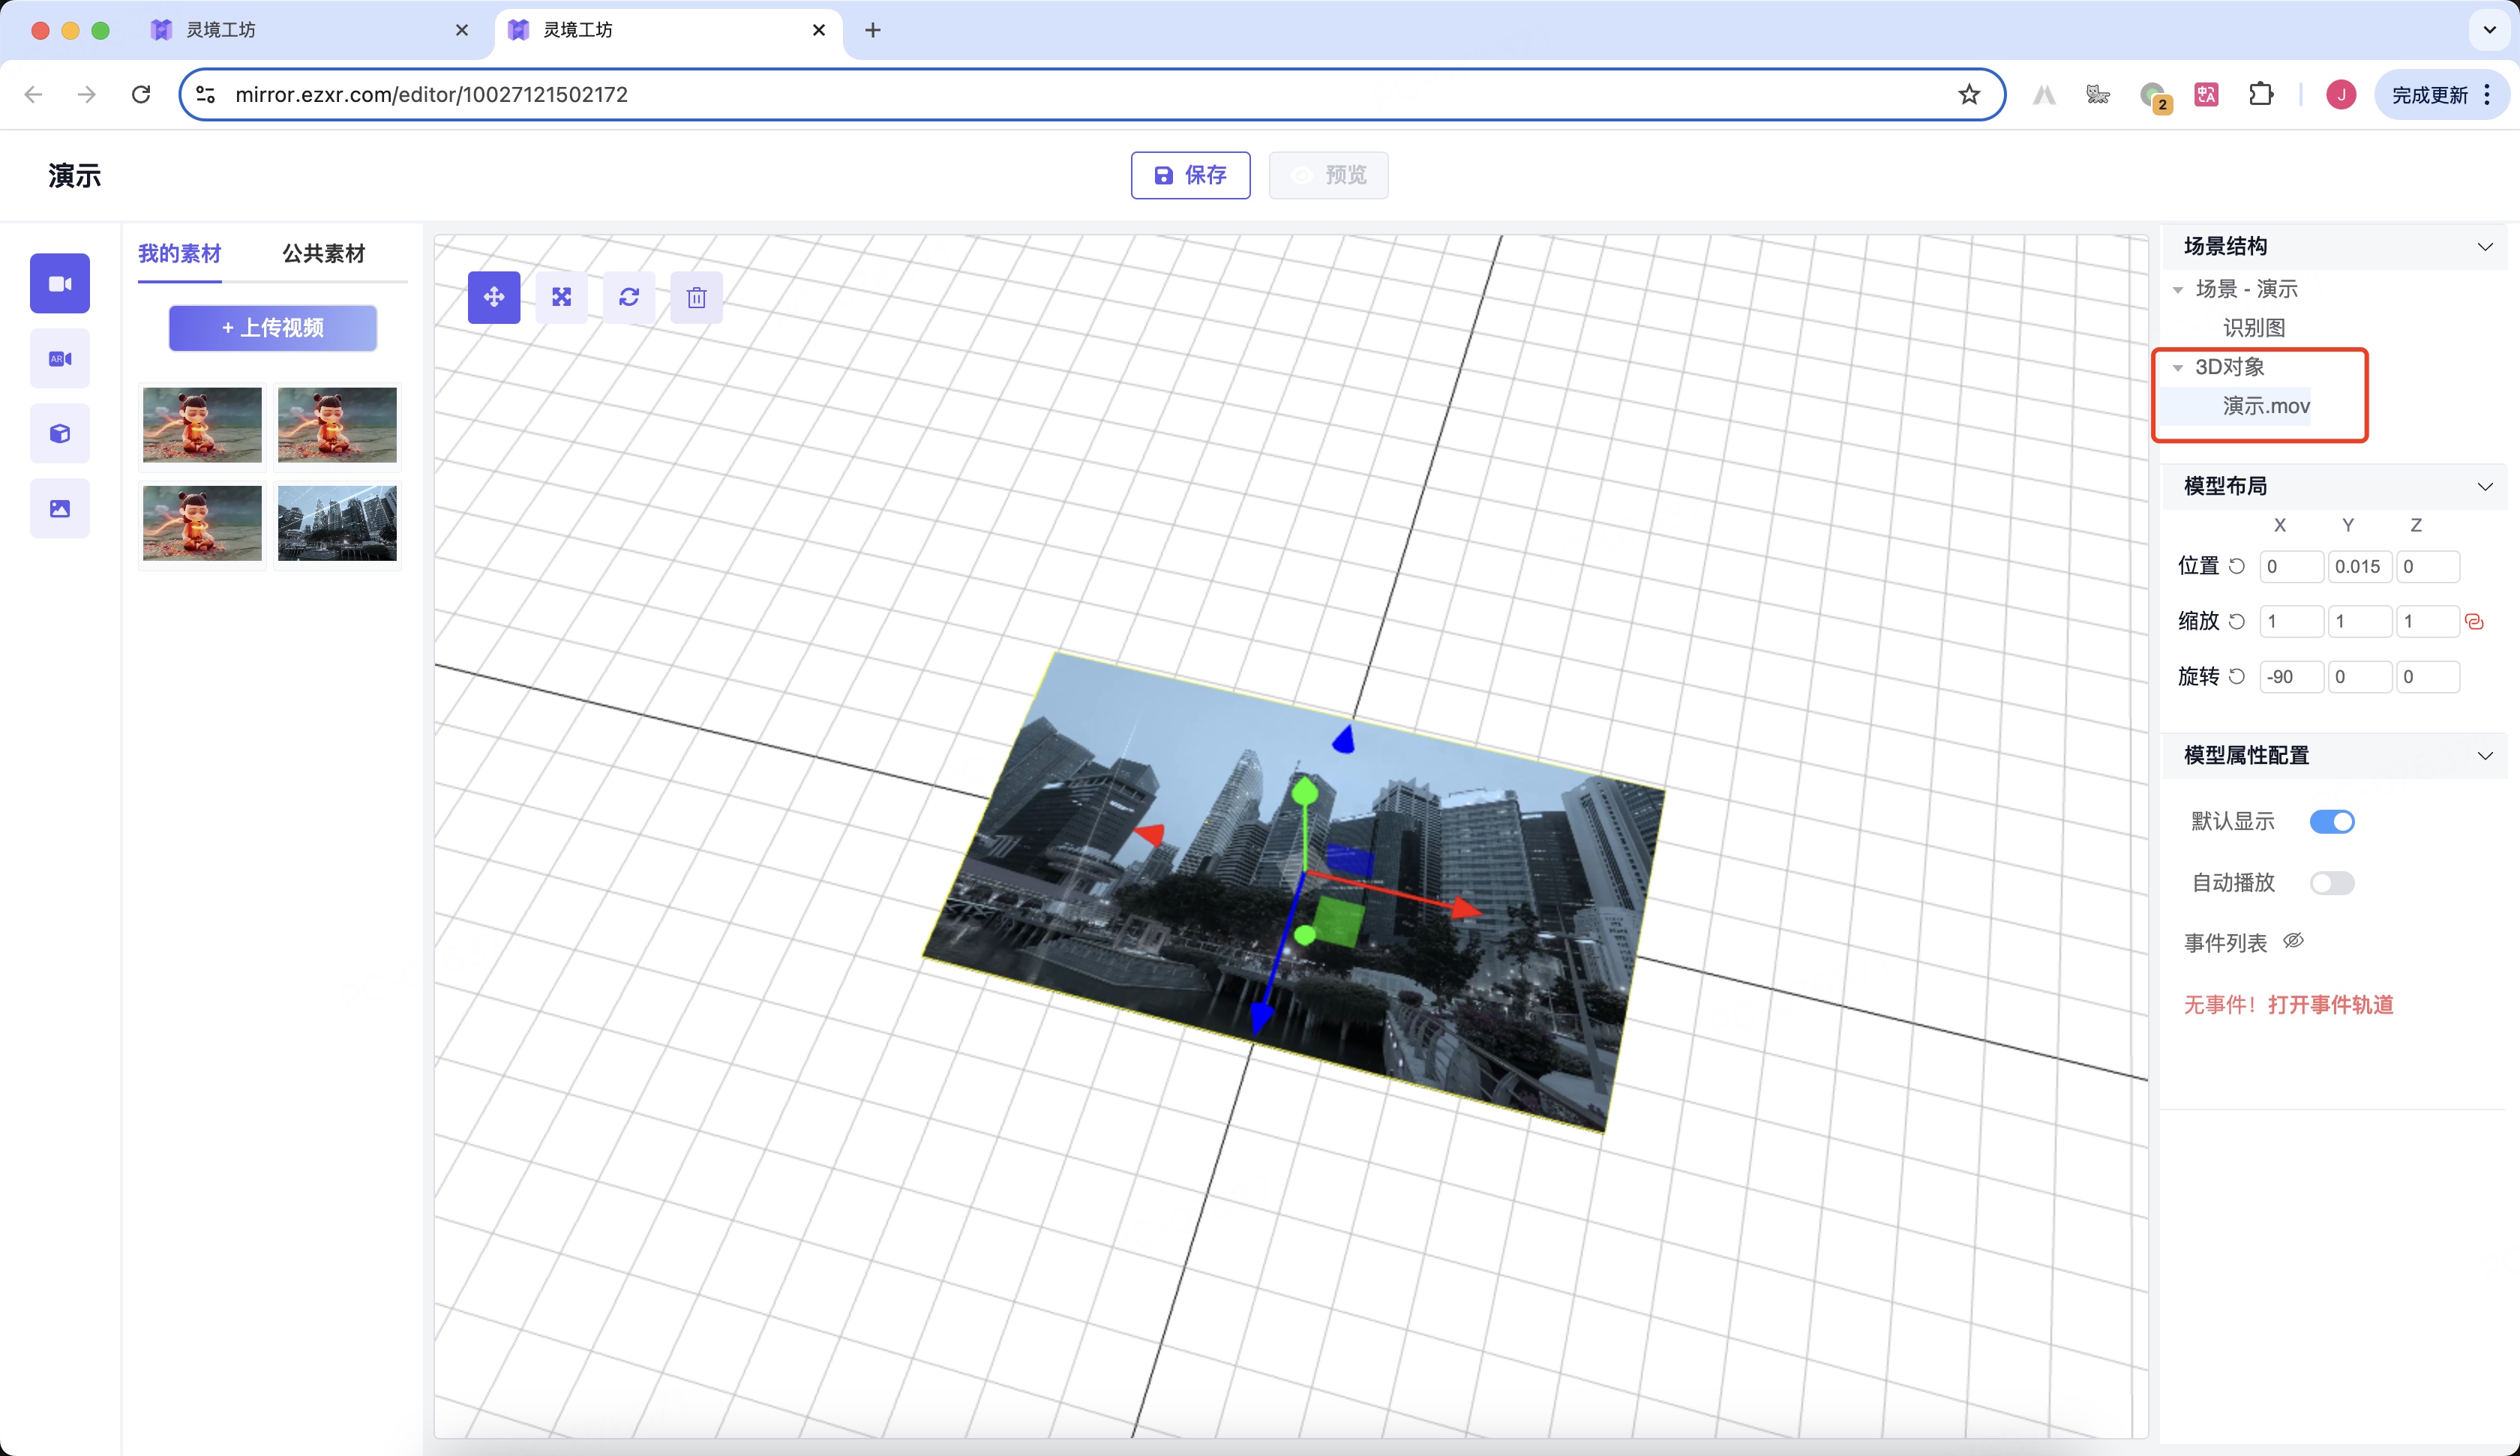Click the scale Y input field
Screen dimensions: 2520x1456
(2359, 621)
